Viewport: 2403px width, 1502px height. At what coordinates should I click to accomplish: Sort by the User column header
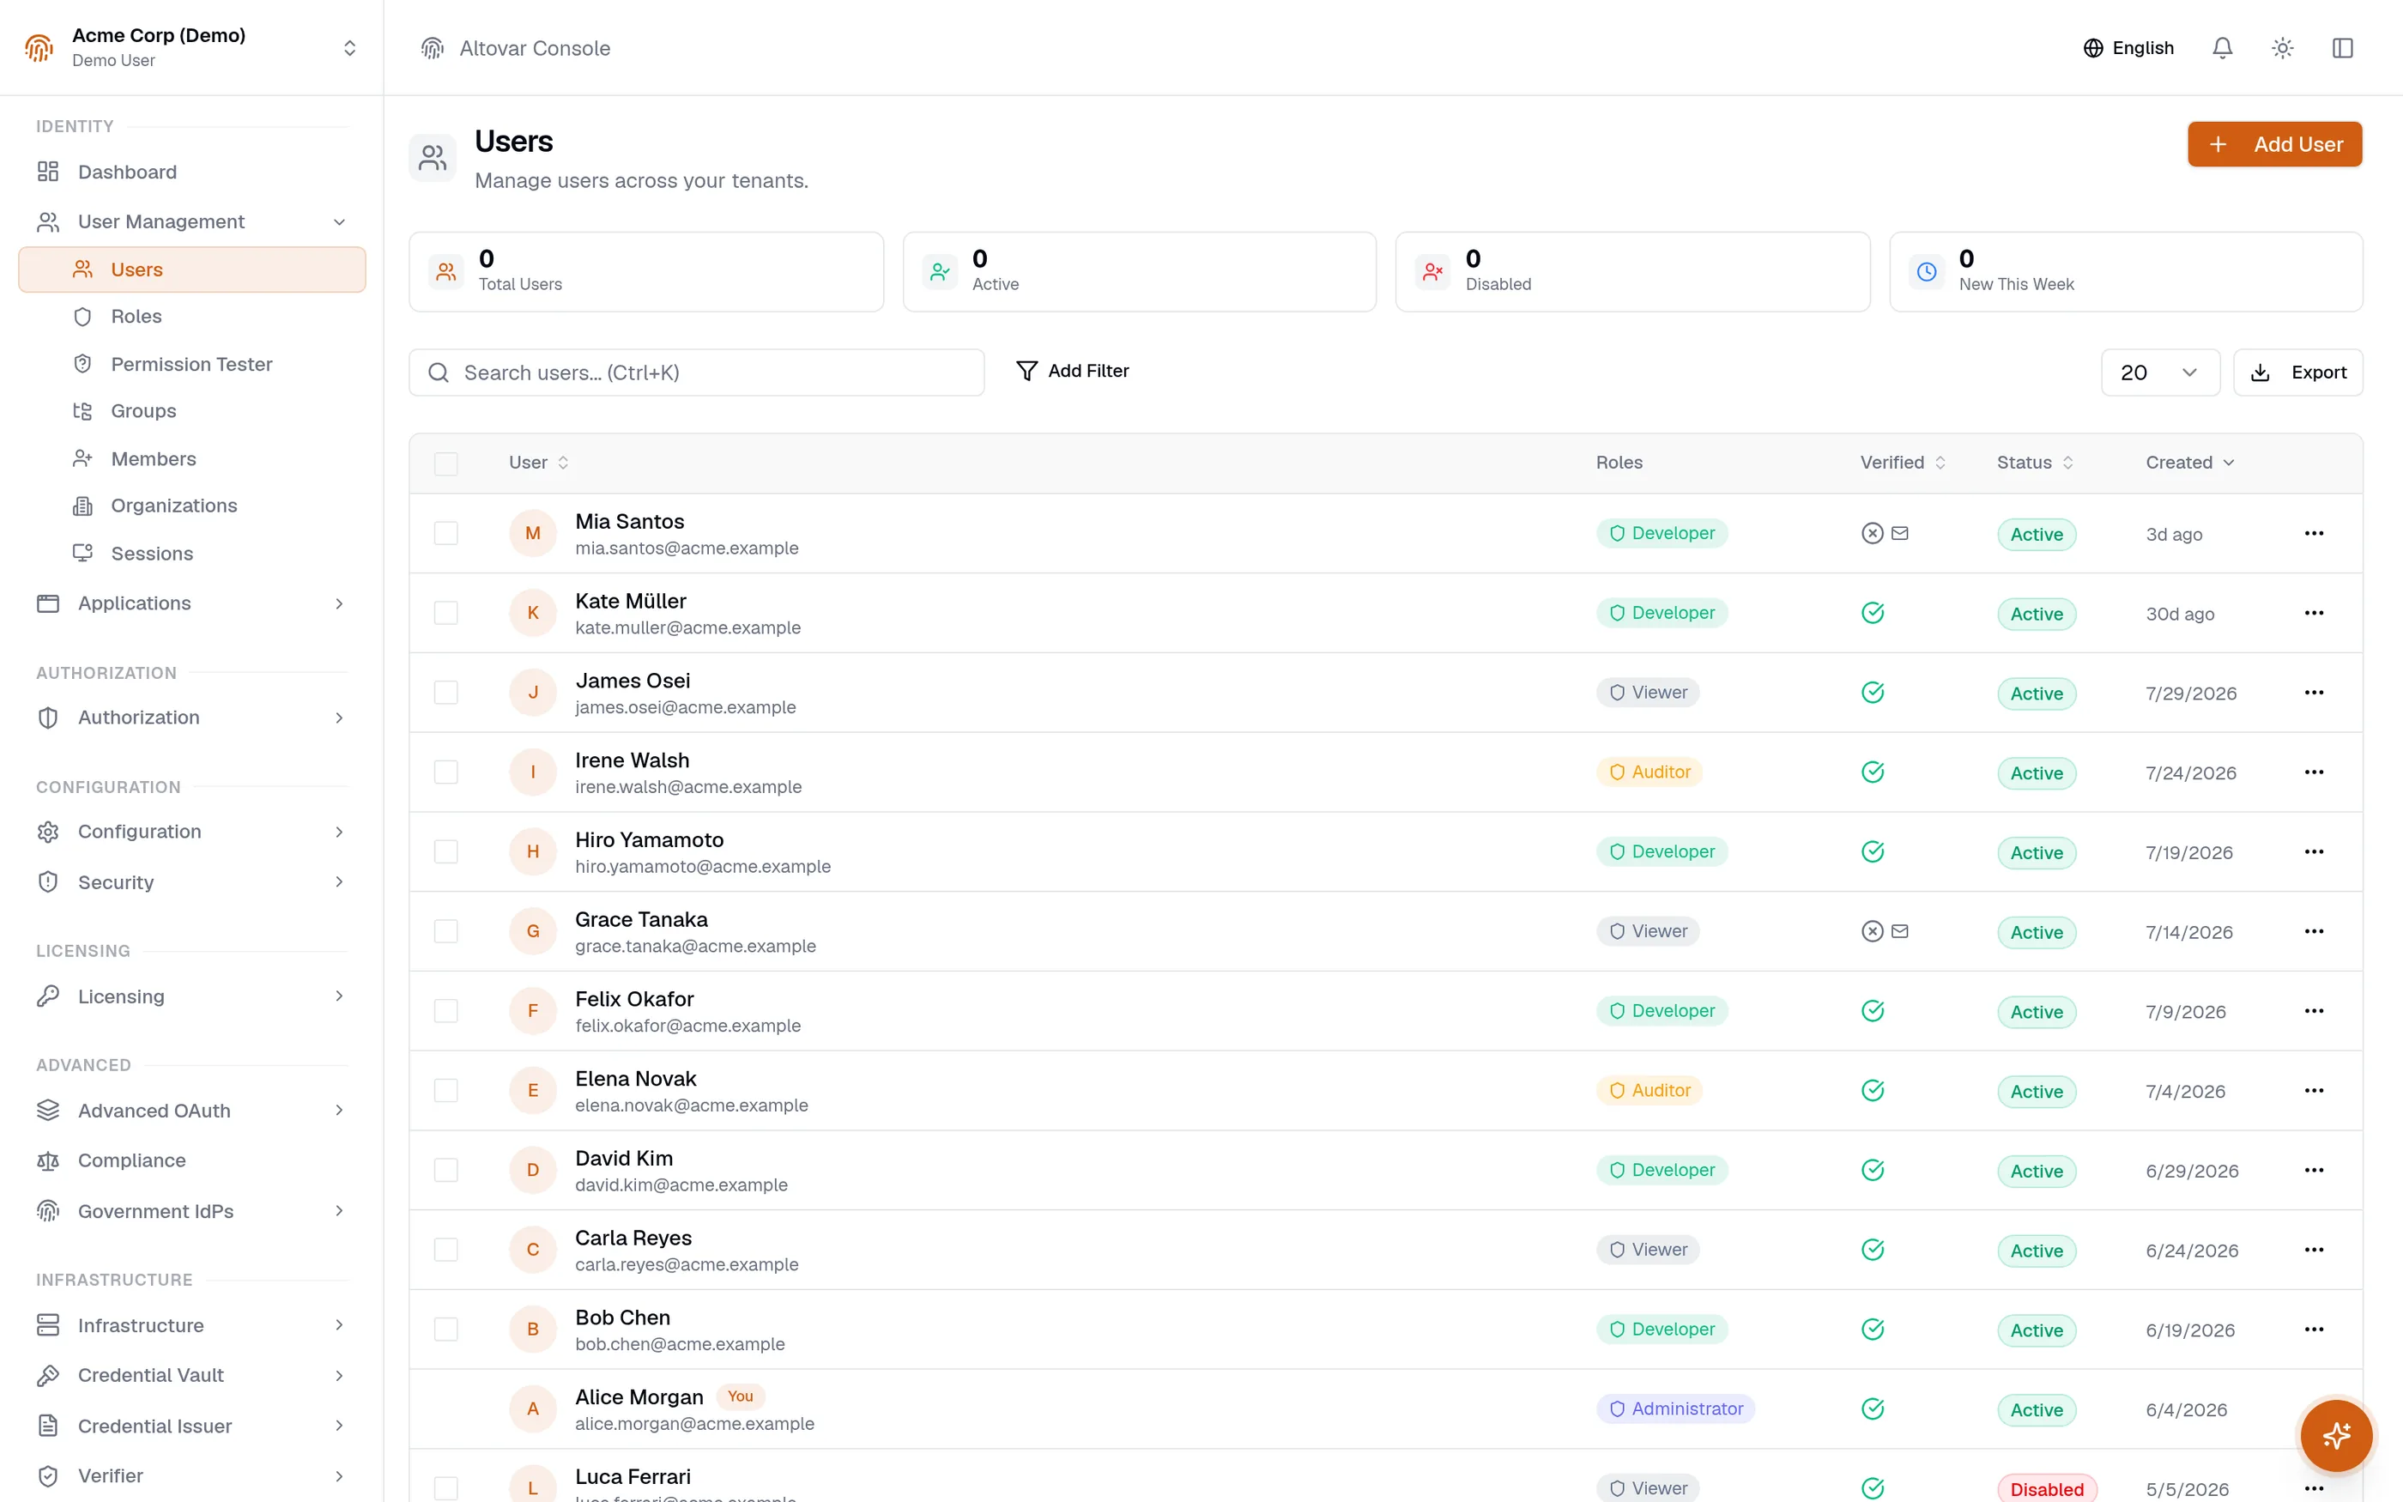click(x=538, y=463)
